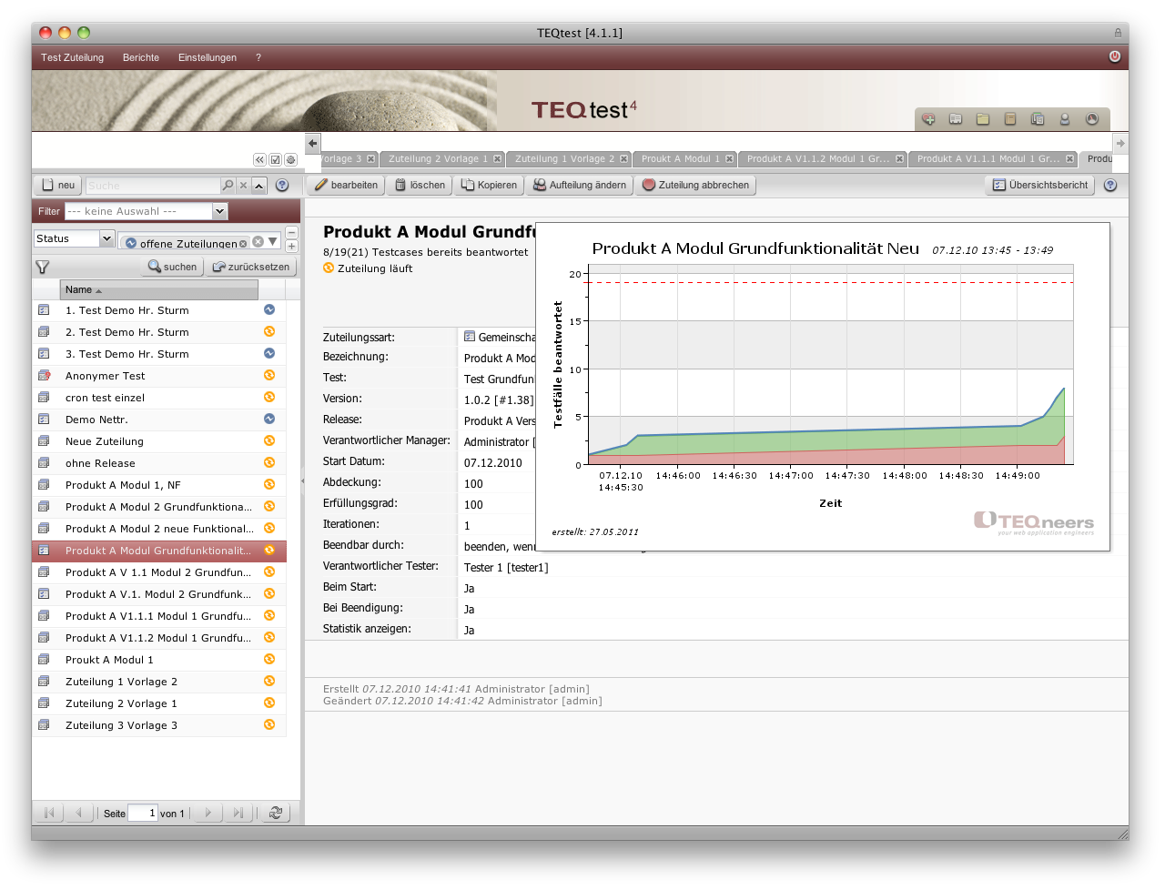The width and height of the screenshot is (1165, 890).
Task: Go to the last page of the list
Action: (x=238, y=813)
